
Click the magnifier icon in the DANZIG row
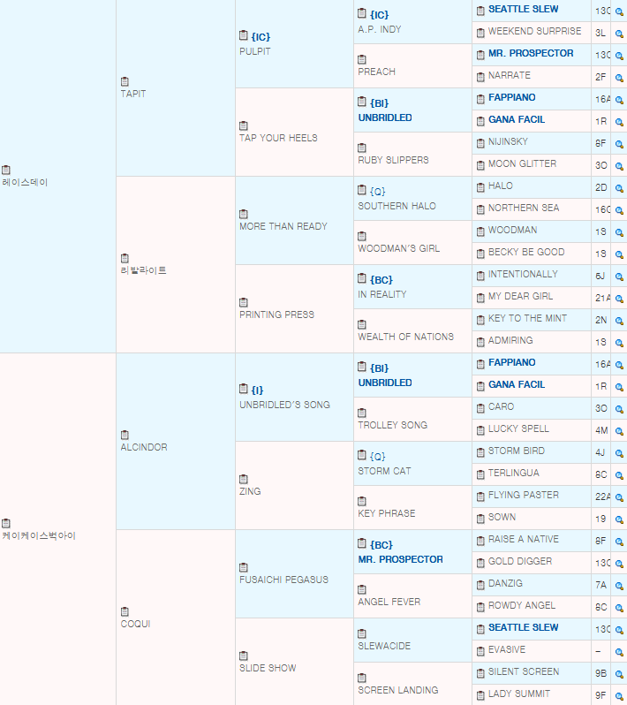[x=619, y=584]
